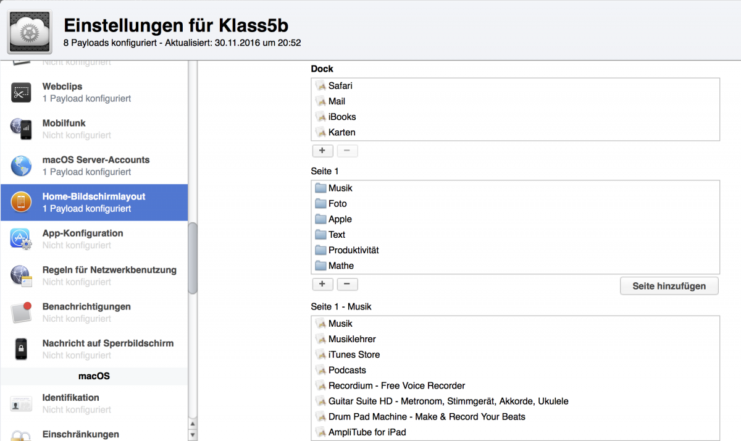Click the Mobilfunk globe and phone icon

pos(21,129)
